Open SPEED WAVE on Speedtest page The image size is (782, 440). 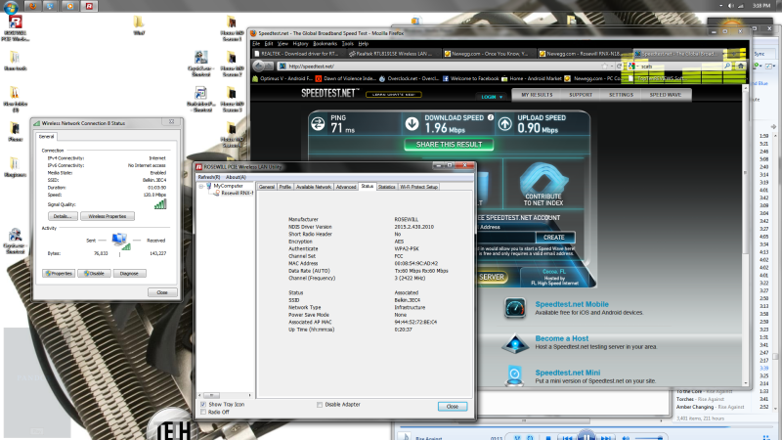tap(666, 95)
